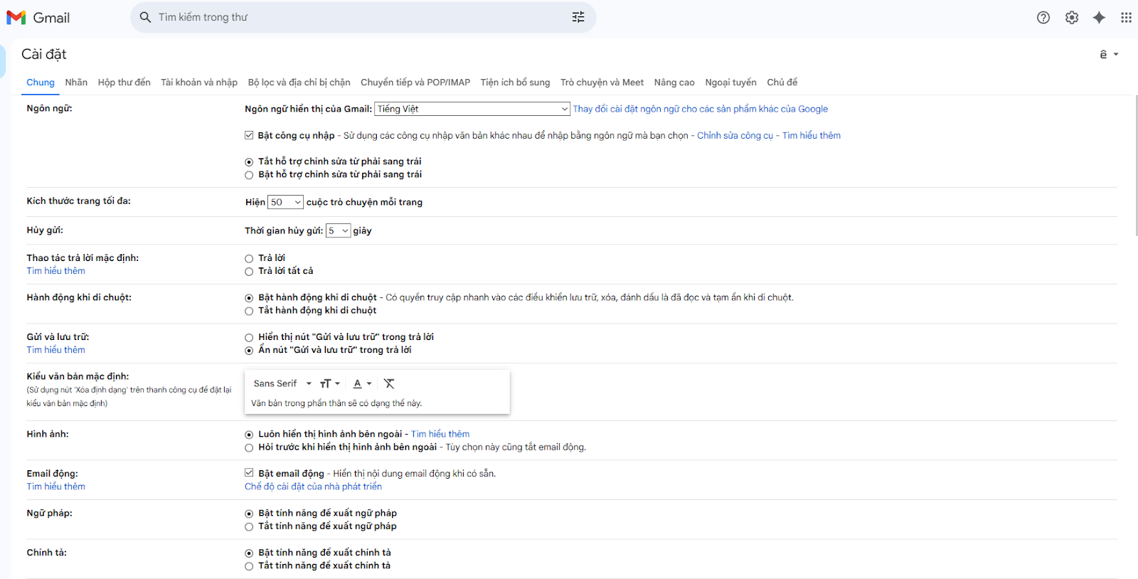Click the search magnifier icon
Image resolution: width=1138 pixels, height=579 pixels.
click(x=145, y=17)
